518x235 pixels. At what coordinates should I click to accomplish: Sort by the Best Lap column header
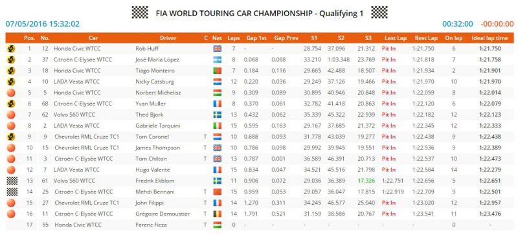tap(426, 38)
